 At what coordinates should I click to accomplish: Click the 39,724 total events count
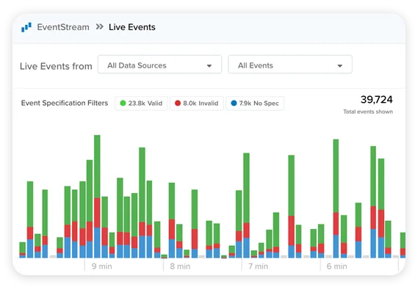tap(376, 100)
